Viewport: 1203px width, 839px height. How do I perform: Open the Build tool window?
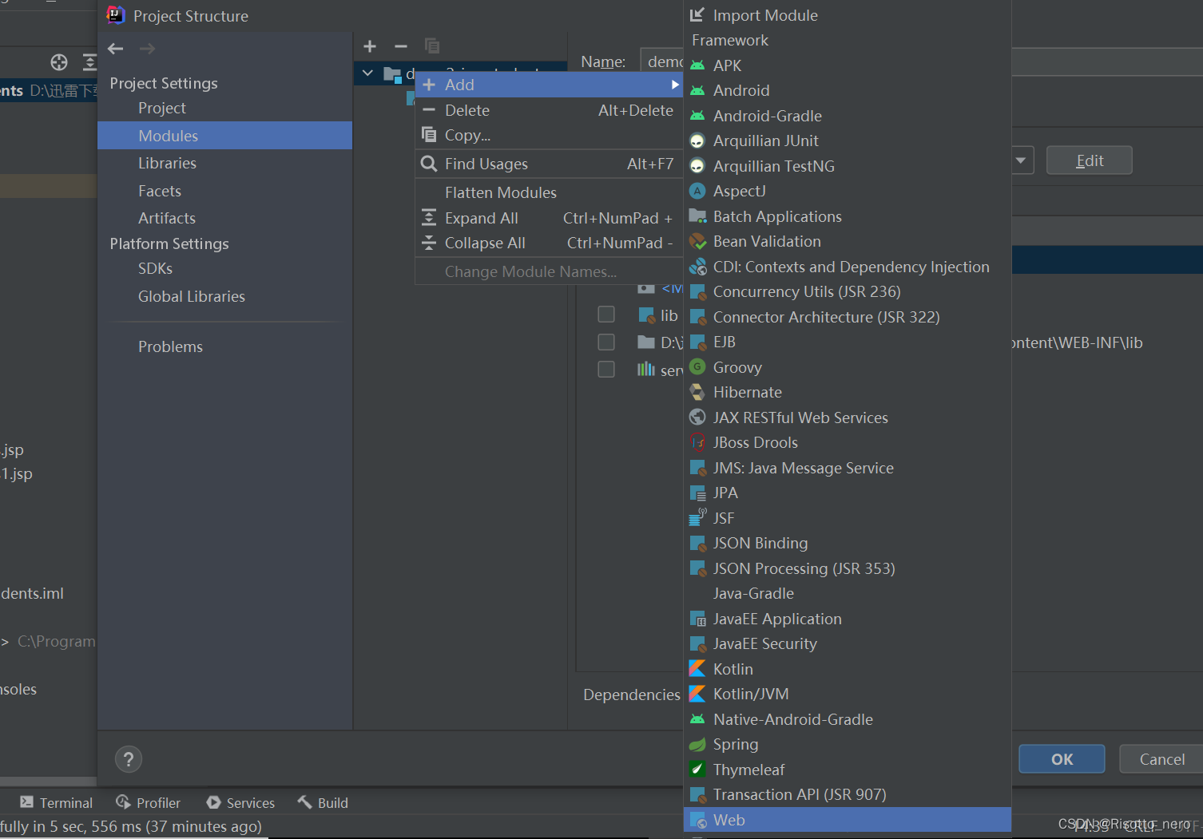(x=323, y=802)
